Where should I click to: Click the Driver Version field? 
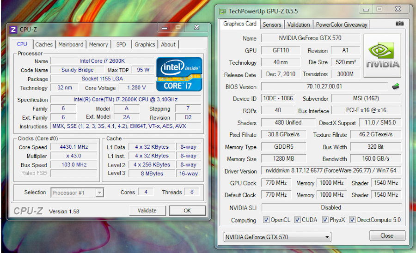(331, 170)
